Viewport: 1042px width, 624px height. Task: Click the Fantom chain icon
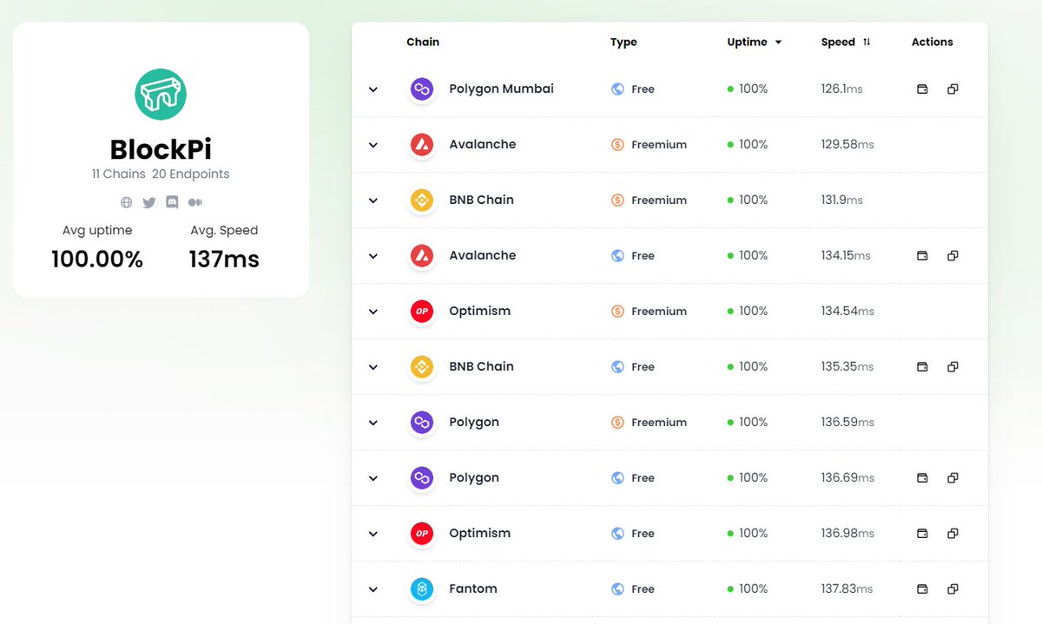pos(422,588)
